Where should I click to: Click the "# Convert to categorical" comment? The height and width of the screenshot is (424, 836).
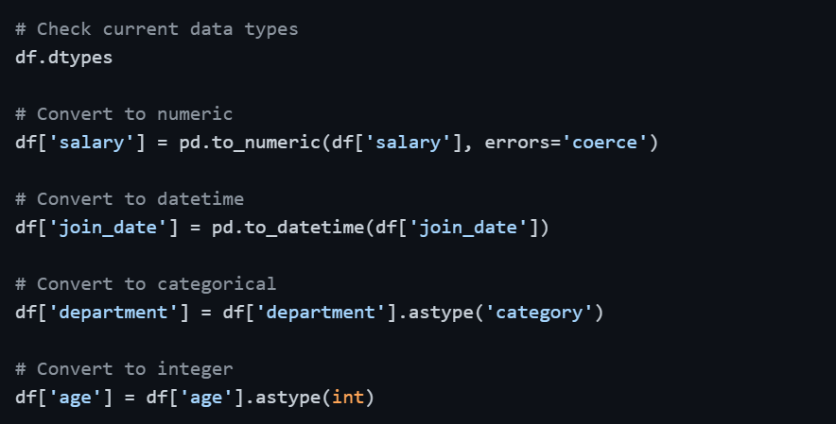click(x=145, y=283)
